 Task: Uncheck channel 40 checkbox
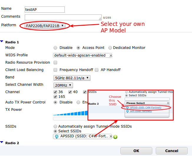pyautogui.click(x=70, y=92)
